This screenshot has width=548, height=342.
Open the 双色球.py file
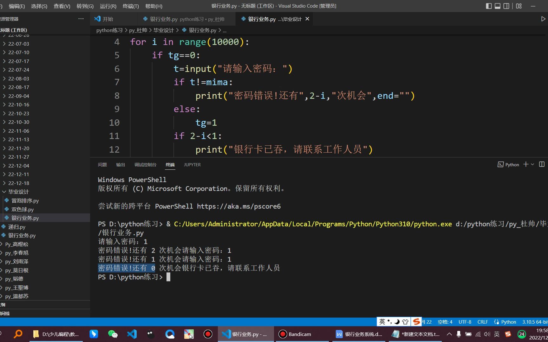pos(45,209)
